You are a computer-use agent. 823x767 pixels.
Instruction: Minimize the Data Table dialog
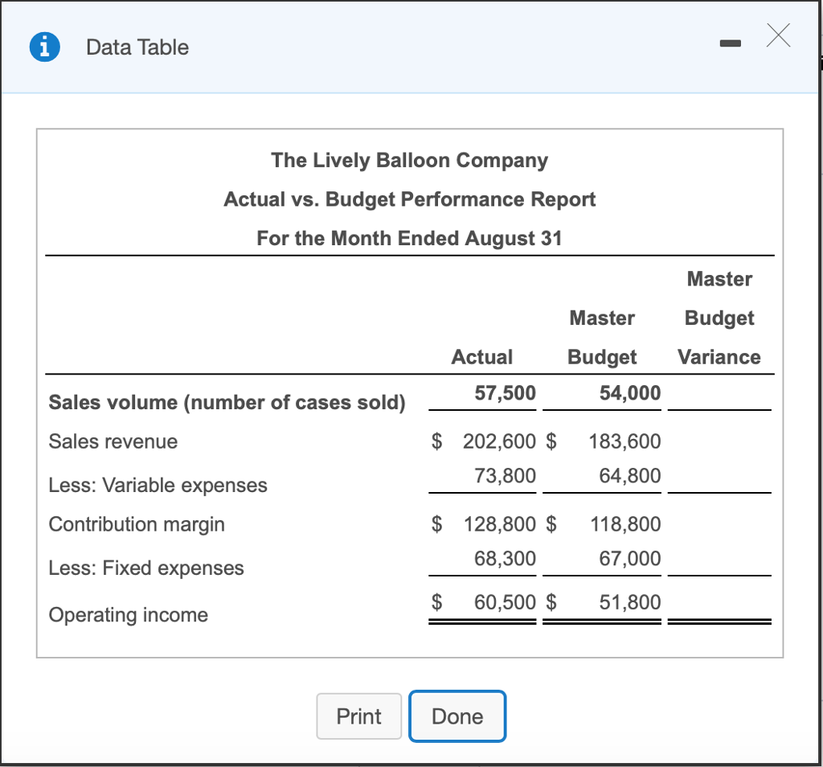tap(731, 43)
